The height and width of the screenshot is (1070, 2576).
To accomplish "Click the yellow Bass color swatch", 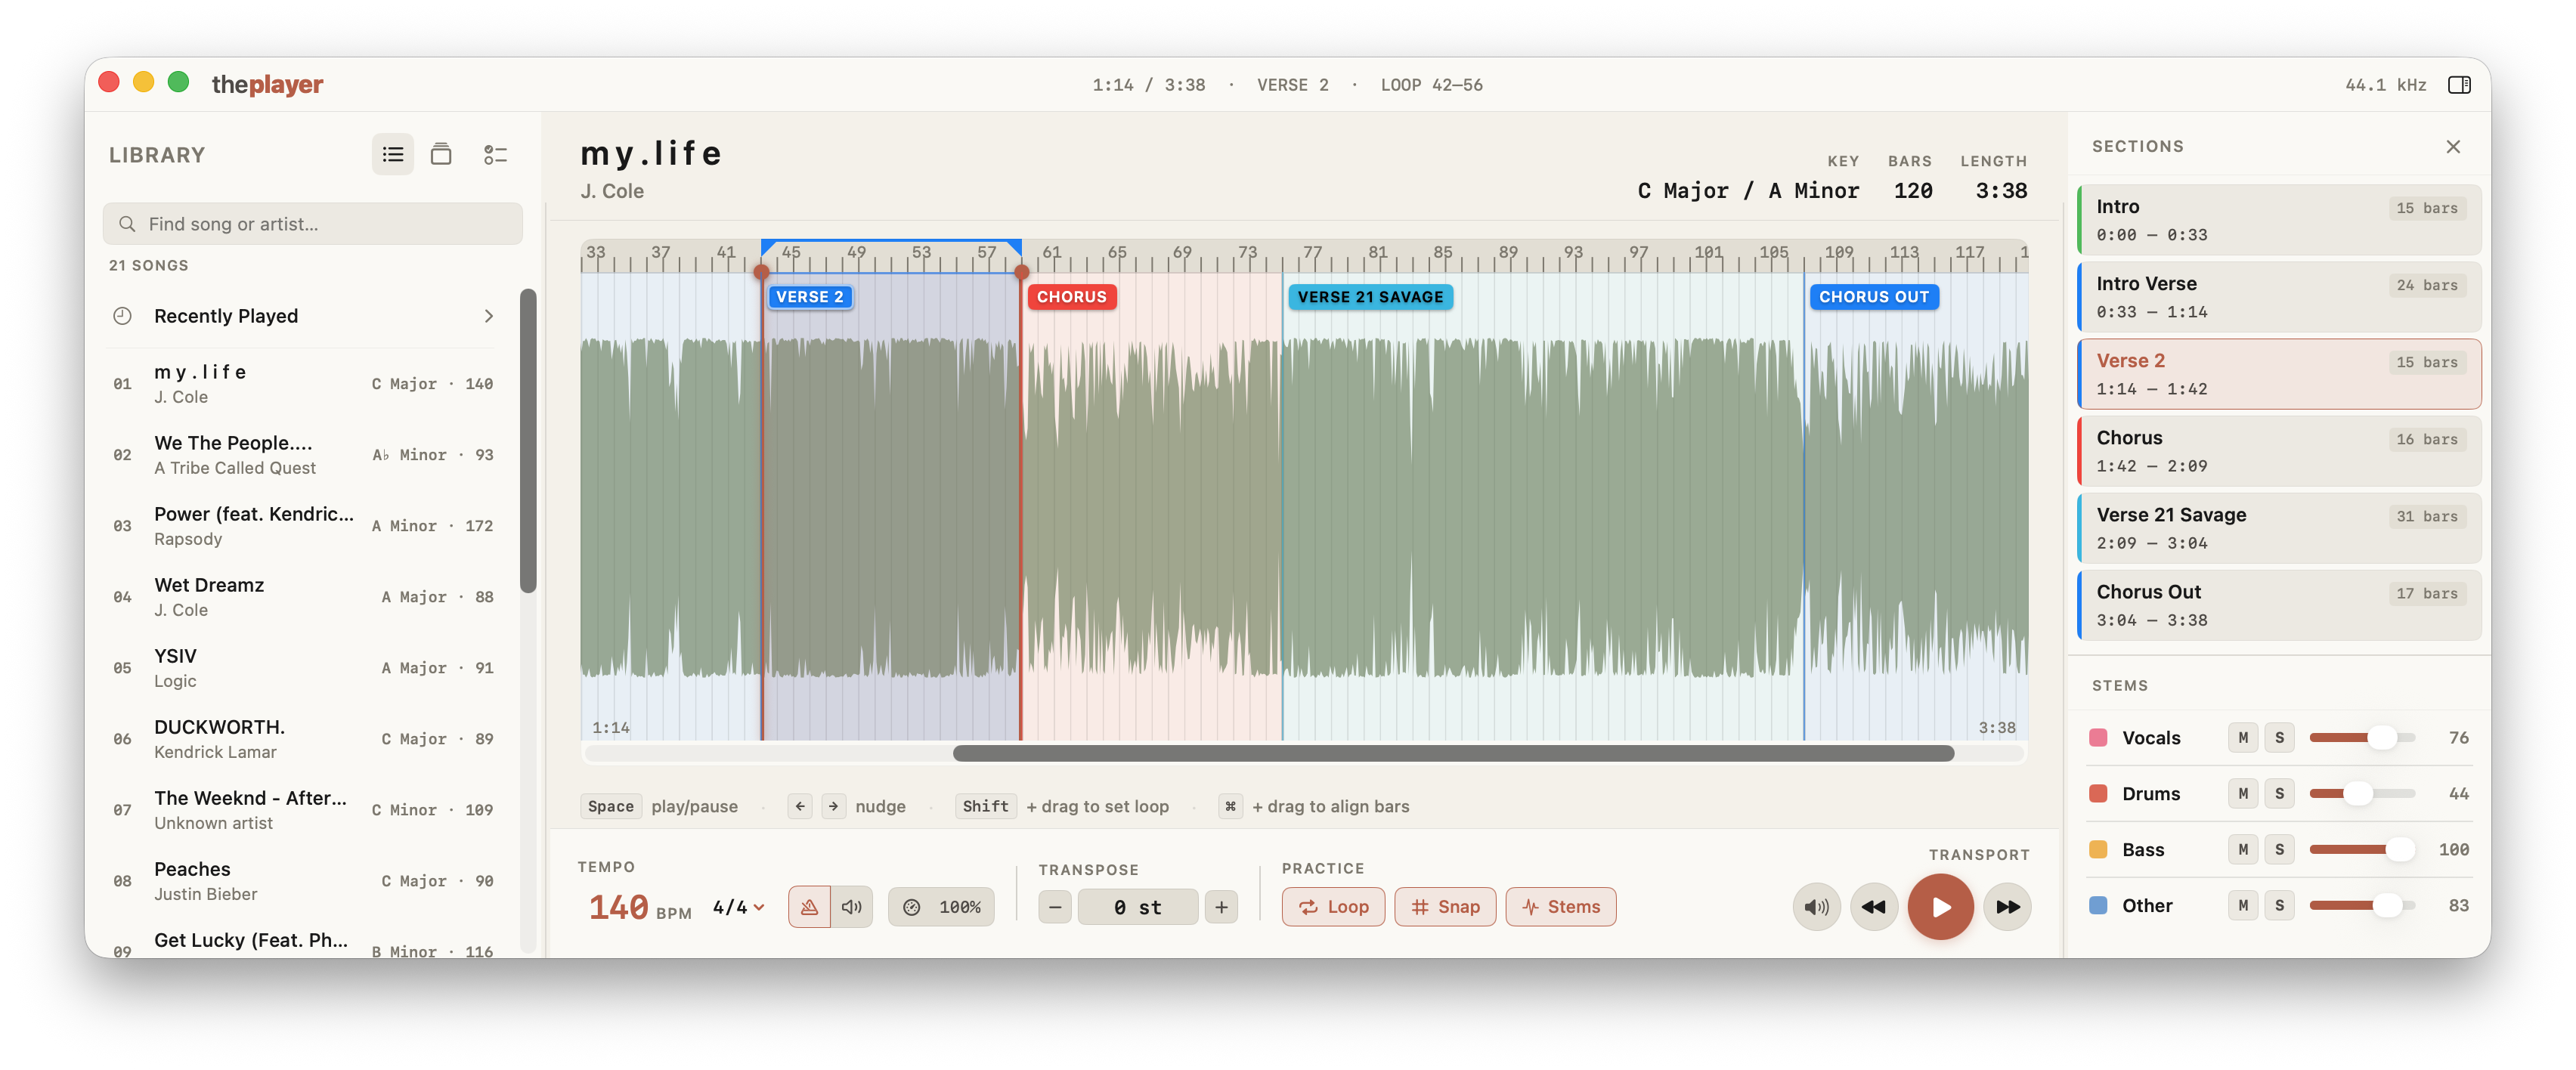I will pyautogui.click(x=2099, y=850).
